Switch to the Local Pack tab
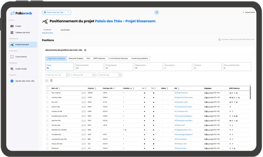 point(65,30)
